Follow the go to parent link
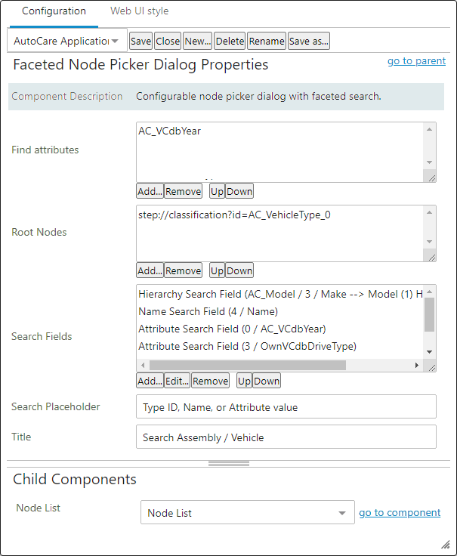The height and width of the screenshot is (556, 457). (416, 60)
